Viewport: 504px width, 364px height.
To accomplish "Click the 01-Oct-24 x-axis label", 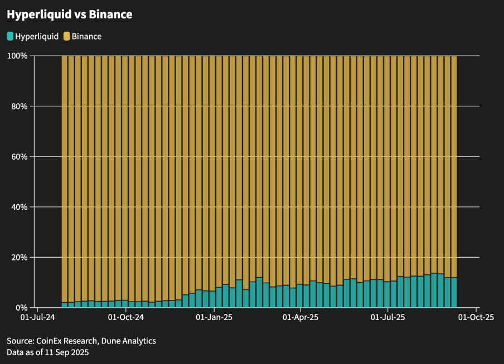I will (125, 317).
